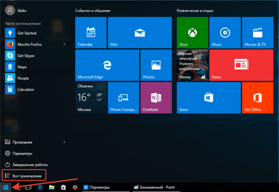Open Все приложения (All apps) list
279x192 pixels.
(x=24, y=176)
